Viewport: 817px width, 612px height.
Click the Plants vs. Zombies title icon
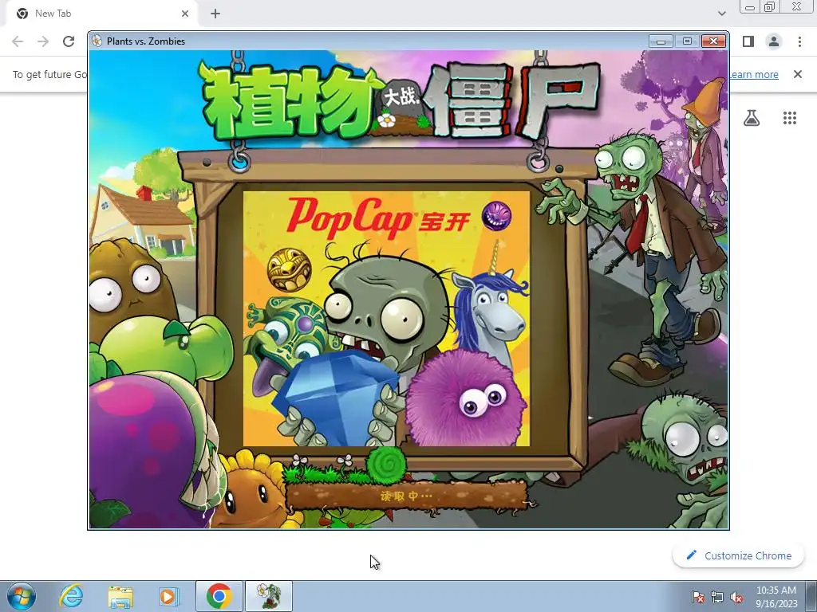97,41
